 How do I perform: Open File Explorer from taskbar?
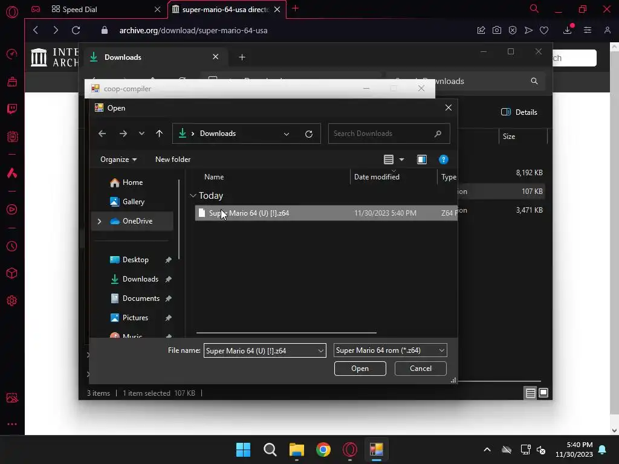(296, 449)
